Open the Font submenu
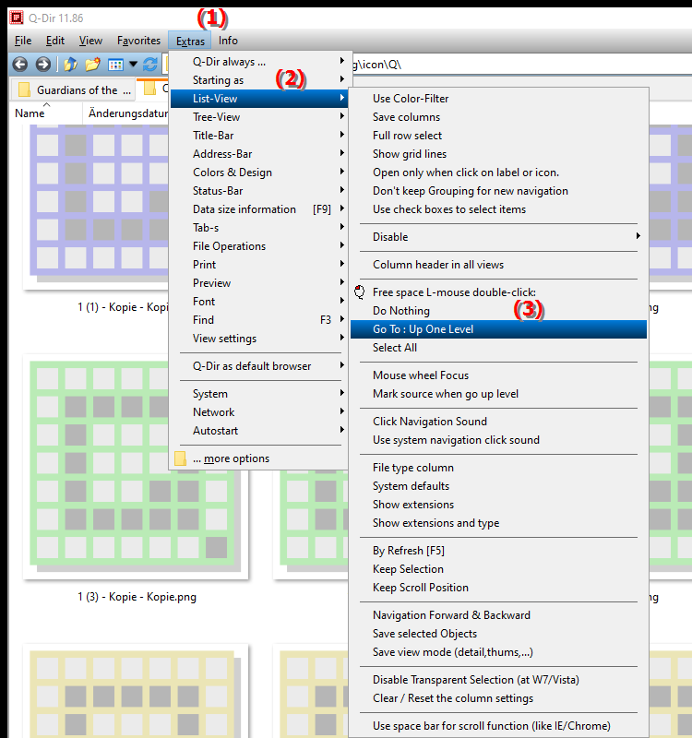Viewport: 692px width, 738px height. pyautogui.click(x=259, y=302)
